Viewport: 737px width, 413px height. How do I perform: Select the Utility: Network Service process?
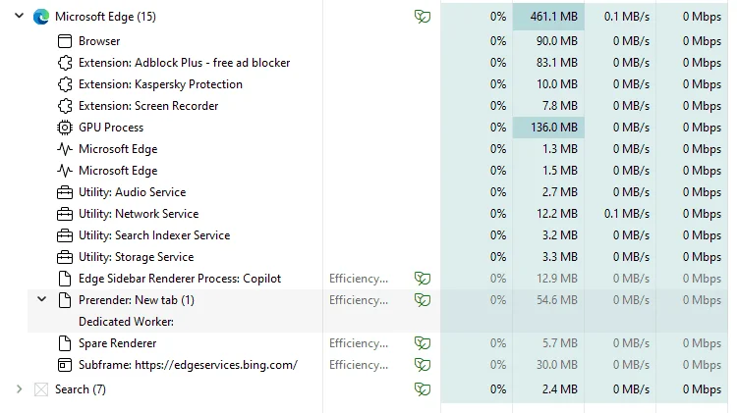click(139, 214)
